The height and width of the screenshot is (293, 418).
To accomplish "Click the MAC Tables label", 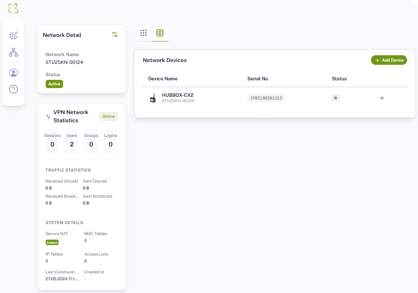I will click(x=95, y=234).
